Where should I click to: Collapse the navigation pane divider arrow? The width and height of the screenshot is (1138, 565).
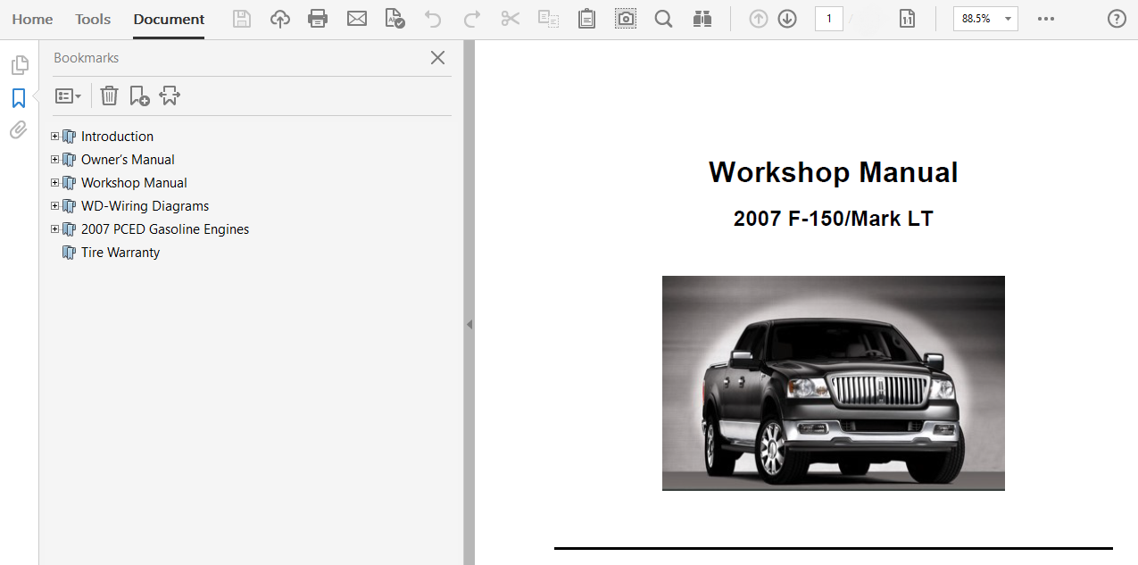click(x=469, y=325)
